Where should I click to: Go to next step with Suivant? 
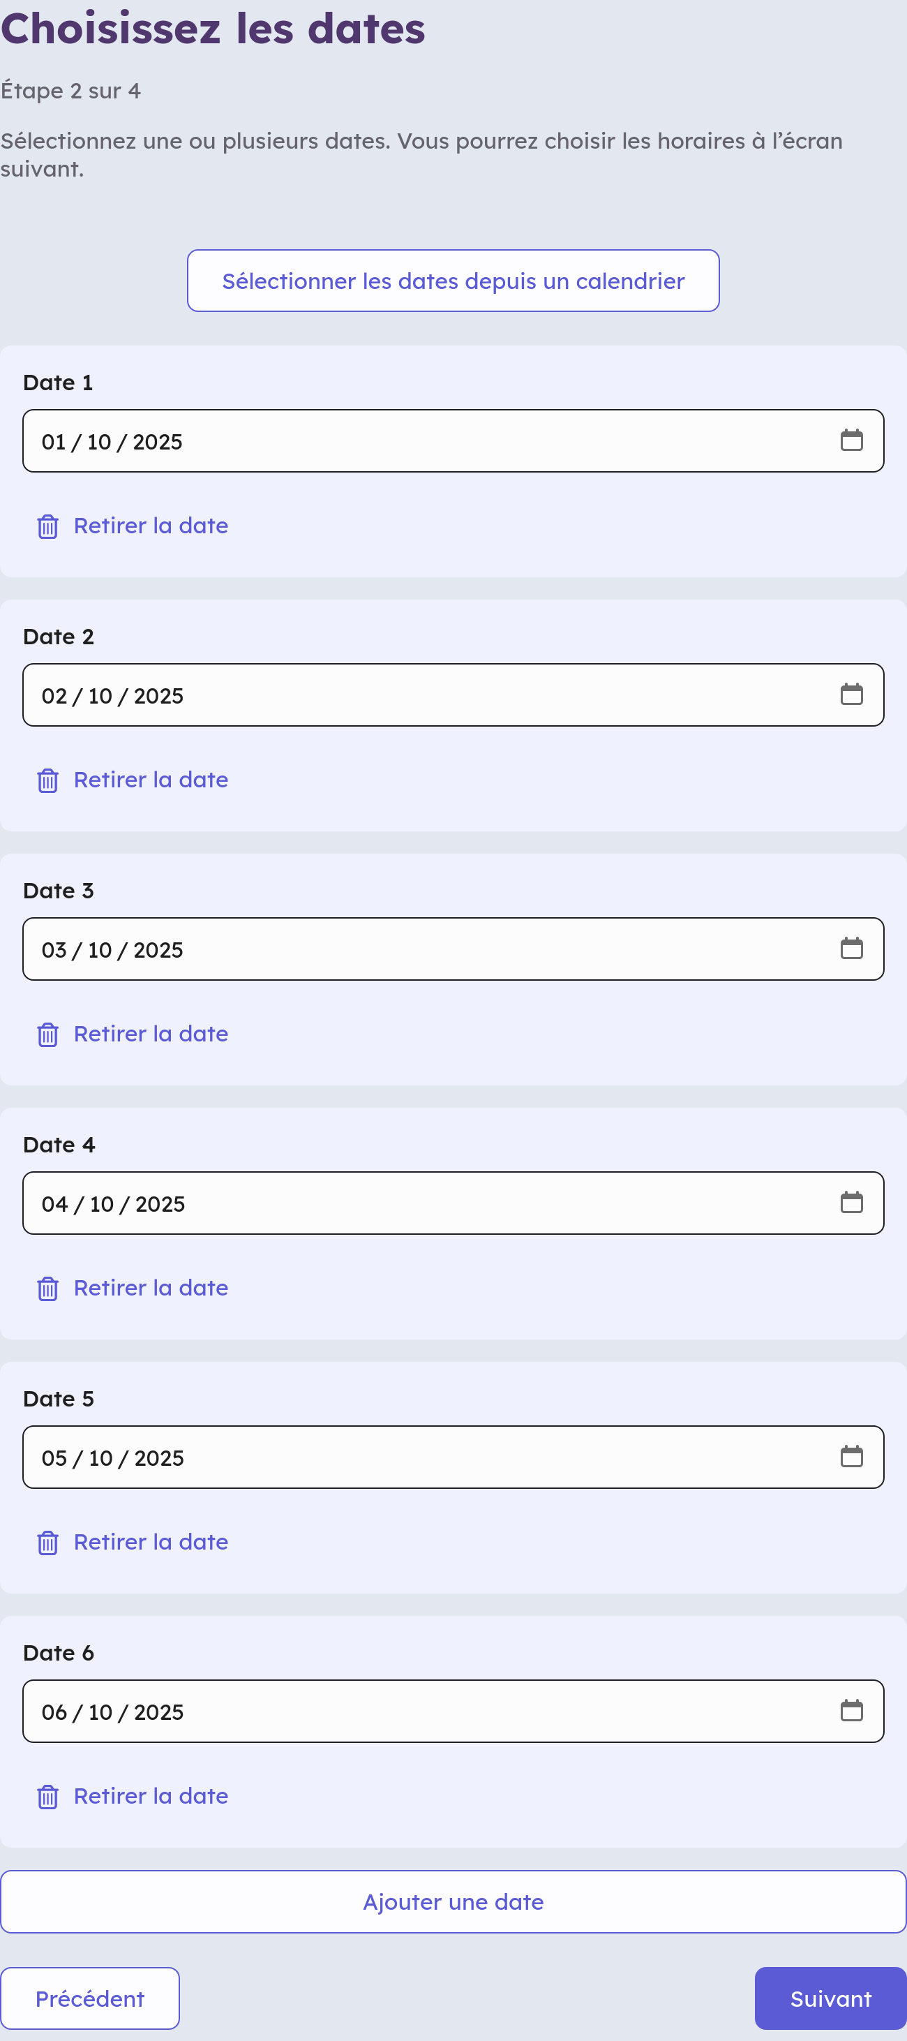(830, 1998)
